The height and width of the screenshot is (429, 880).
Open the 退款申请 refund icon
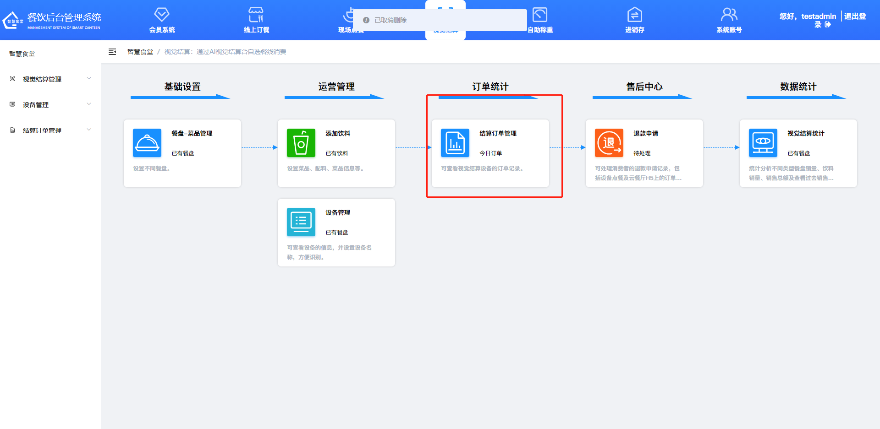(x=609, y=142)
